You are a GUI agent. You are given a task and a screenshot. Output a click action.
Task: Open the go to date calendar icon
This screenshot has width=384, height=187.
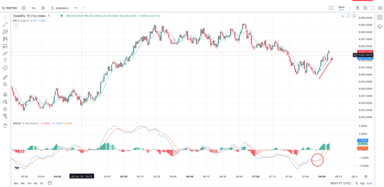[x=49, y=184]
